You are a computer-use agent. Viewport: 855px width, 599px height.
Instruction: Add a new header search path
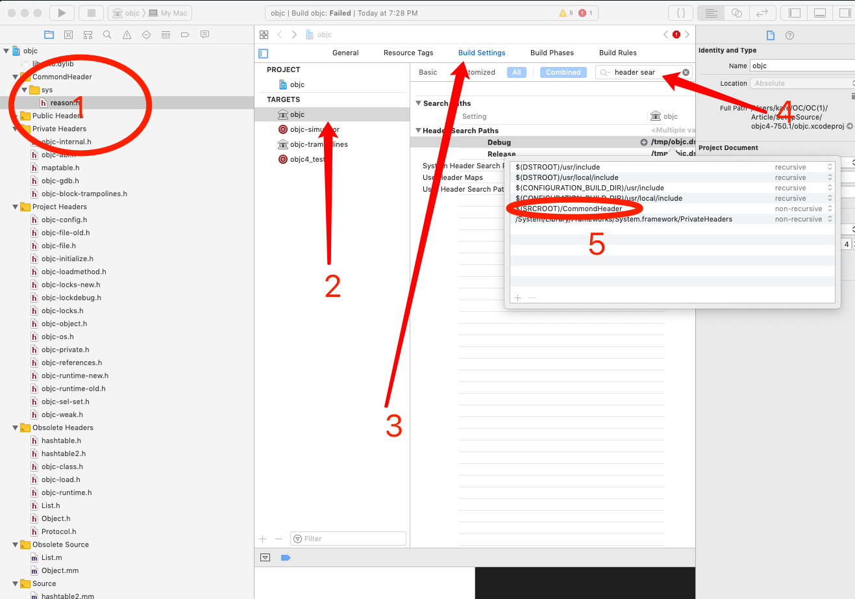[x=518, y=298]
